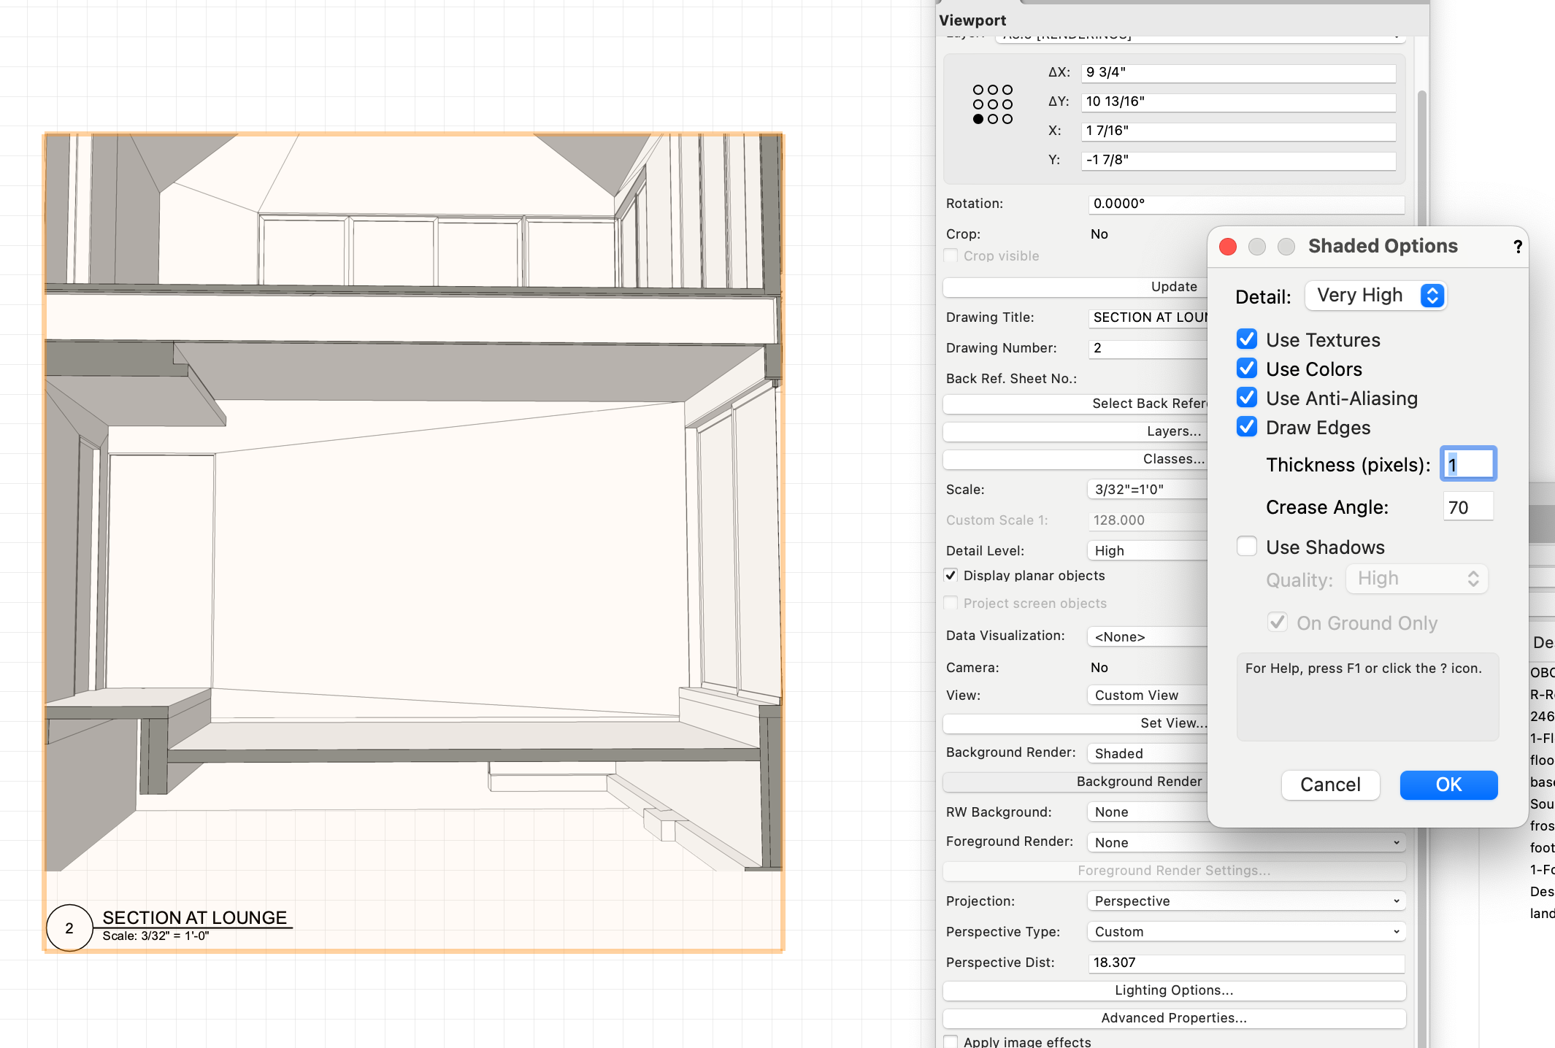
Task: Click the Crease Angle value field
Action: [1467, 506]
